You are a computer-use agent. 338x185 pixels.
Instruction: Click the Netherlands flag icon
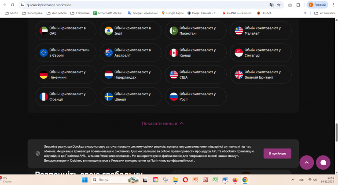point(109,75)
